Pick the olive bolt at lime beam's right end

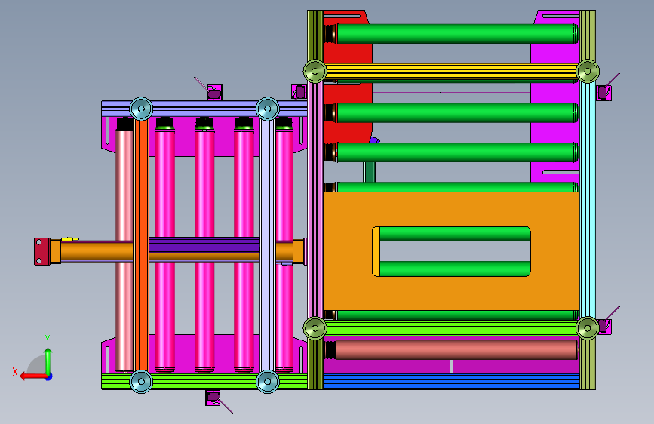click(x=588, y=328)
